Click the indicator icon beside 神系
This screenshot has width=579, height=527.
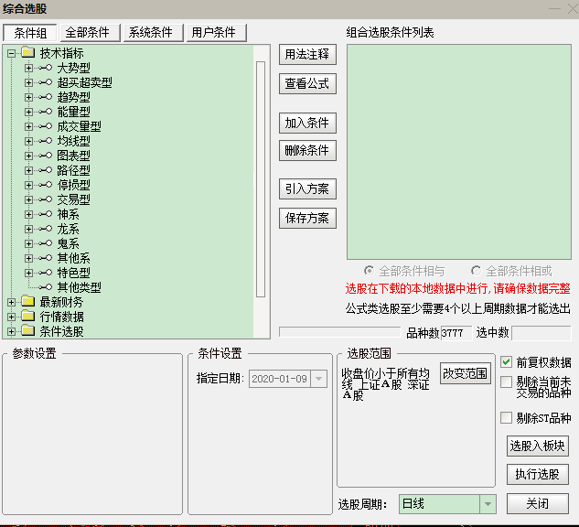[x=45, y=214]
